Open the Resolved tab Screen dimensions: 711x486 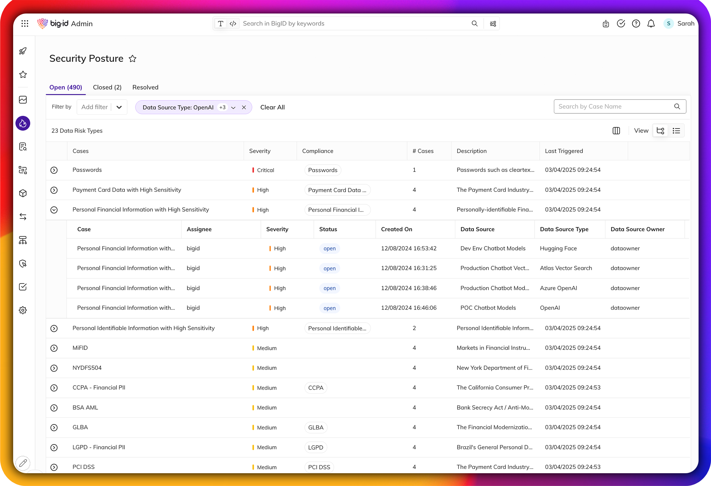[x=145, y=87]
